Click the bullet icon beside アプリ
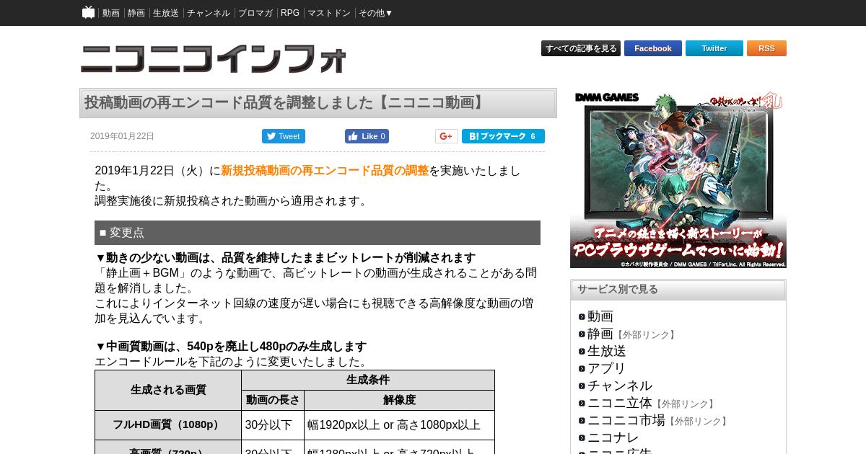This screenshot has height=454, width=866. 582,369
